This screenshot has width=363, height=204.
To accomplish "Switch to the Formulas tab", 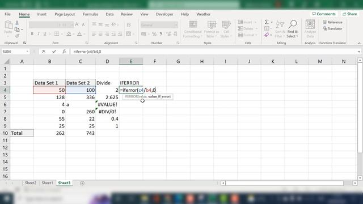I will [x=90, y=14].
